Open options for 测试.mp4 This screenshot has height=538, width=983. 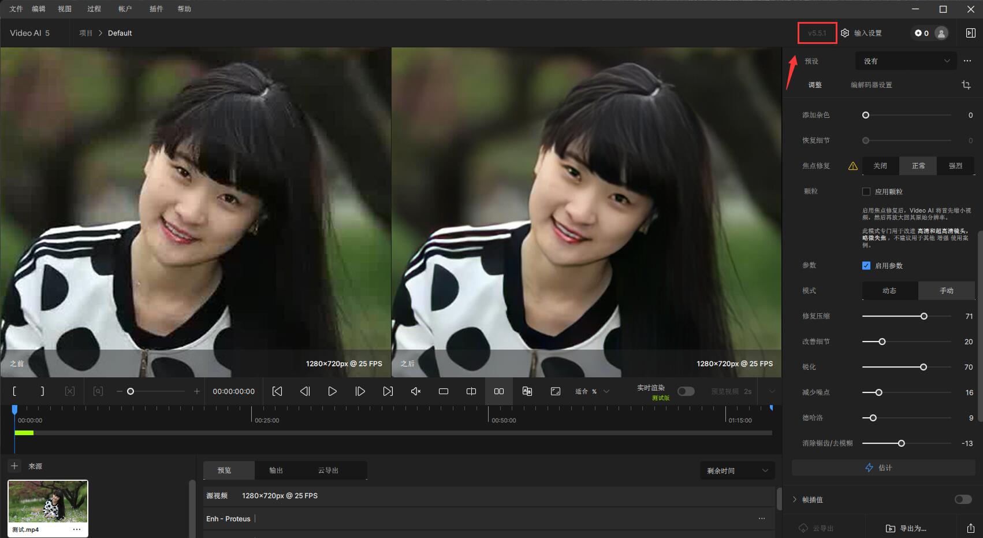pos(77,529)
